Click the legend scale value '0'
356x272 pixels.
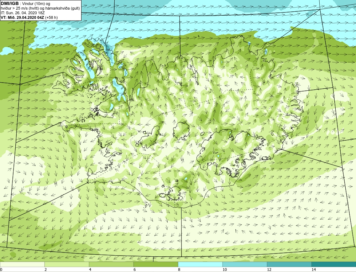[x=1, y=270]
